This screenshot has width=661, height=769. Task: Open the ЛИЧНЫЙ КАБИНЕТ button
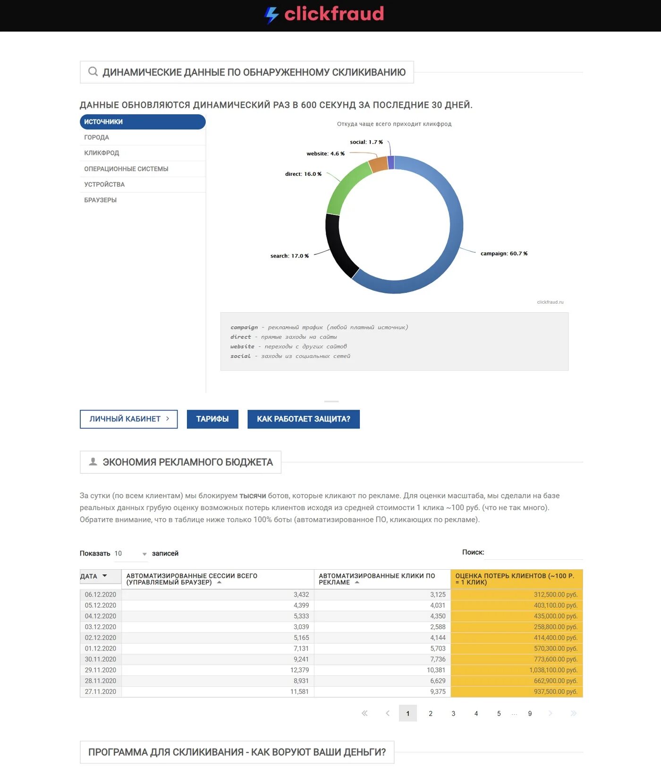(x=129, y=419)
